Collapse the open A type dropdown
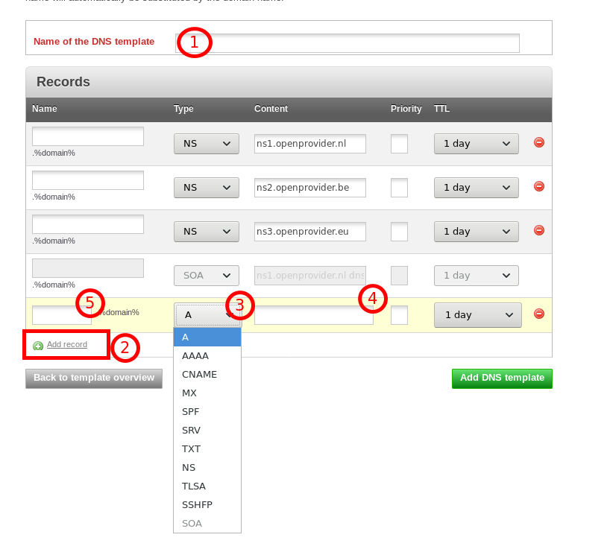Screen dimensions: 610x555 tap(207, 315)
